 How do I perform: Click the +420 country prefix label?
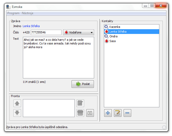point(26,32)
